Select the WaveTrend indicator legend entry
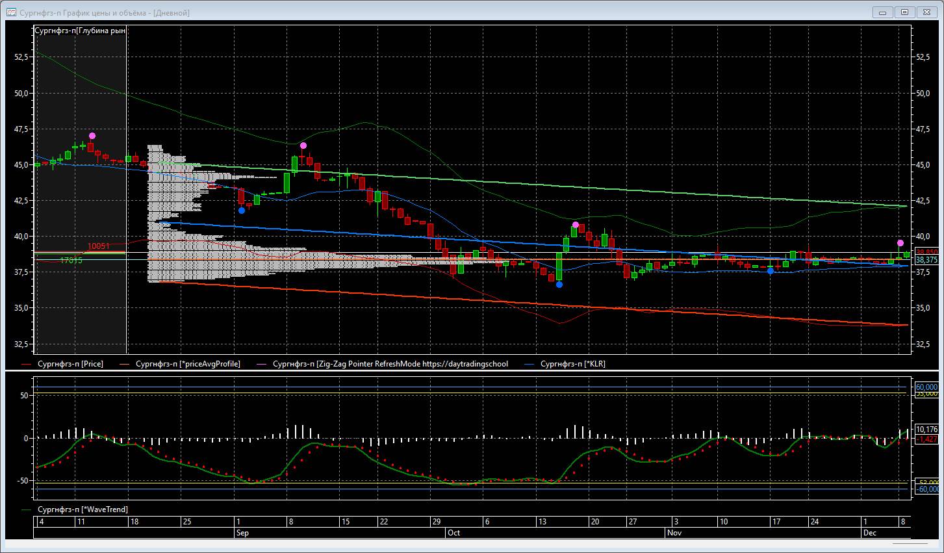This screenshot has height=553, width=944. (x=83, y=509)
